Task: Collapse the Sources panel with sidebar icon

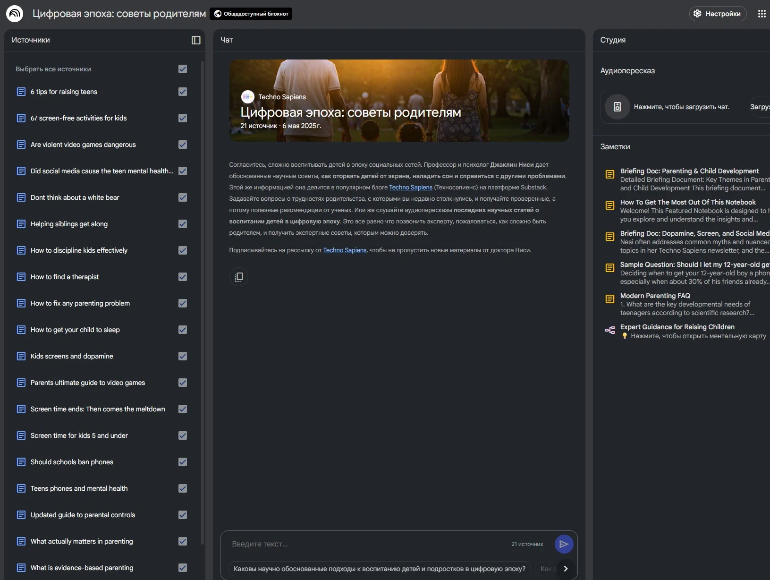Action: coord(196,40)
